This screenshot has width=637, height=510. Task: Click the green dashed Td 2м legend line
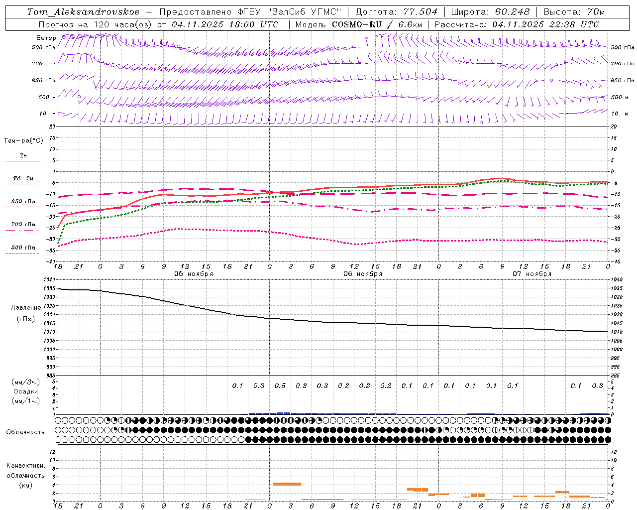pos(22,184)
